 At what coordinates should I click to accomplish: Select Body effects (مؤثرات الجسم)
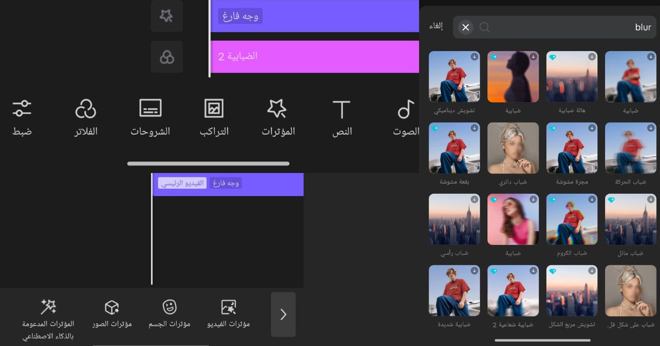click(x=169, y=314)
